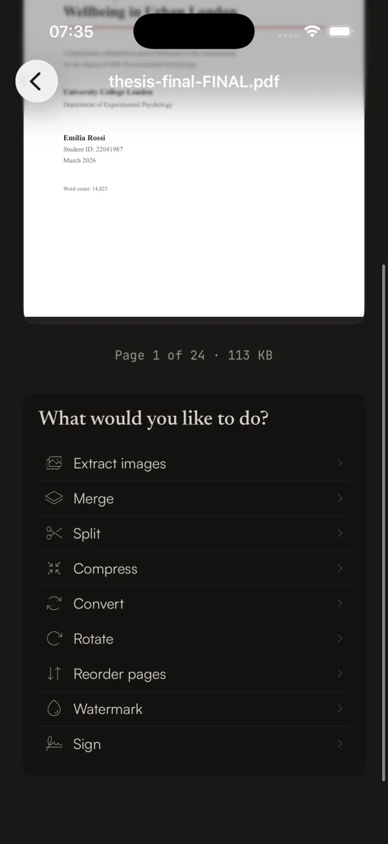Image resolution: width=388 pixels, height=844 pixels.
Task: Tap the Watermark droplet icon
Action: click(54, 708)
